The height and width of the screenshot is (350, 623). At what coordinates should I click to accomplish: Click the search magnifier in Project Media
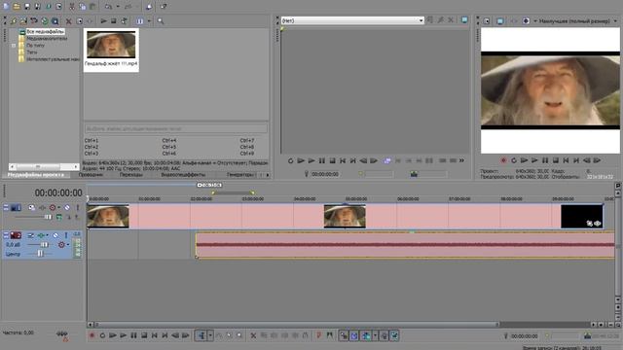[x=161, y=21]
